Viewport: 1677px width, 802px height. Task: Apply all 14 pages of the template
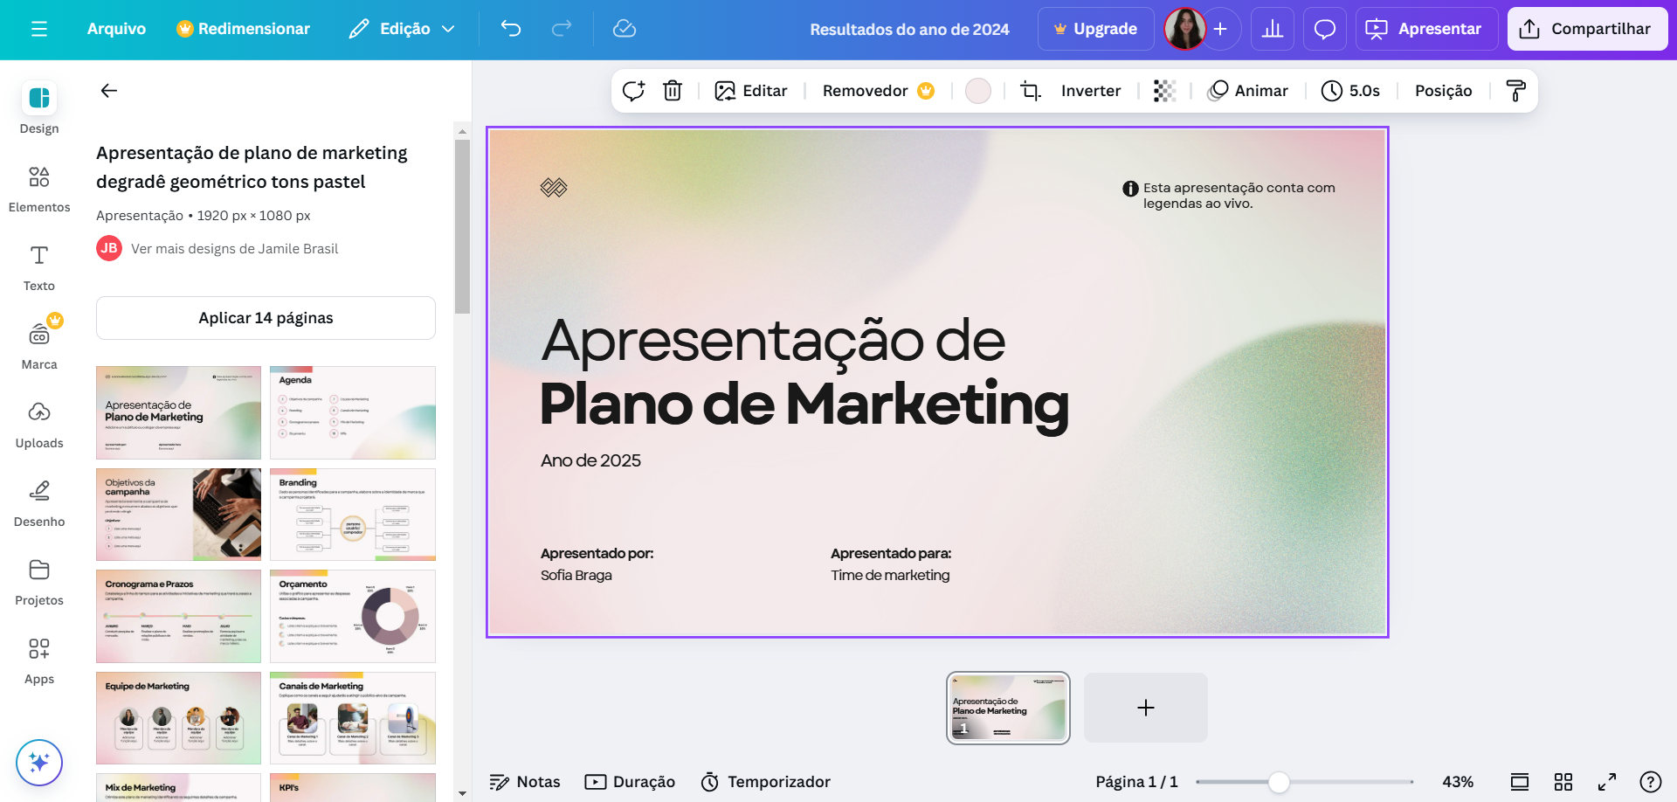tap(265, 318)
